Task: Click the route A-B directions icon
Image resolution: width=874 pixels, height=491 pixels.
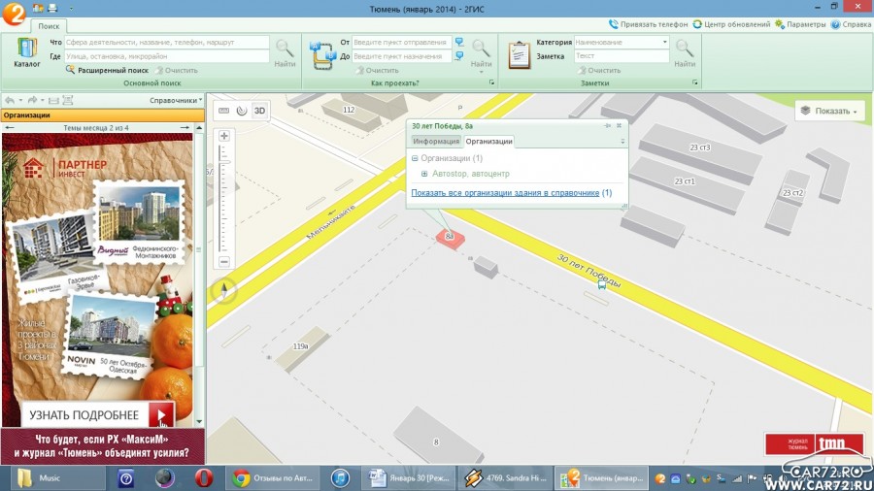Action: [x=322, y=54]
